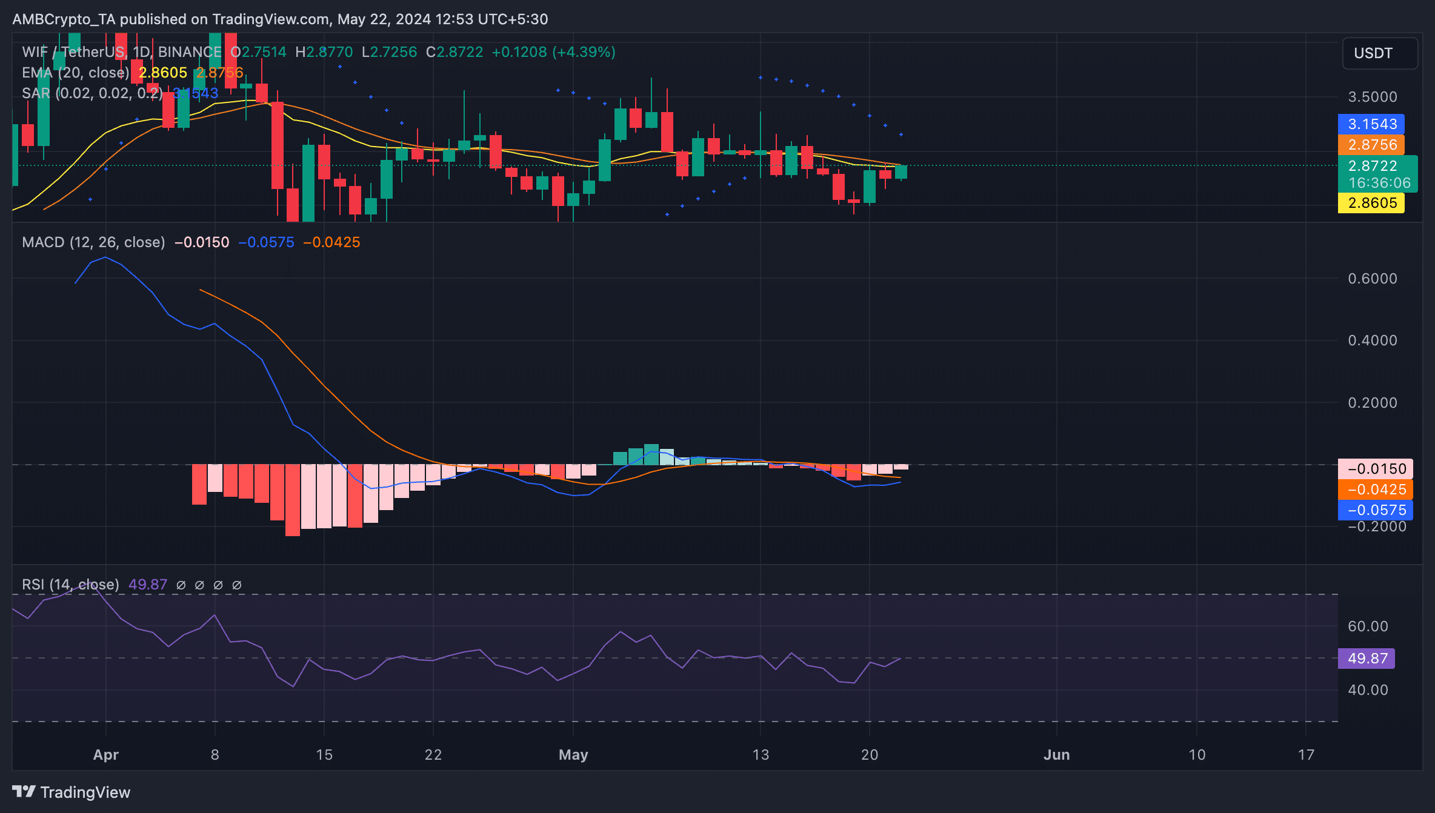Click the 20 date tick on time axis
1435x813 pixels.
pyautogui.click(x=870, y=755)
